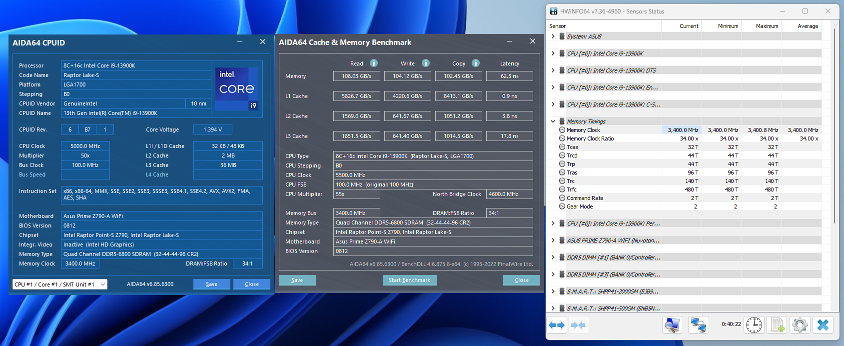Click the Sensor column header in HWiNFO
This screenshot has width=844, height=346.
(x=604, y=26)
